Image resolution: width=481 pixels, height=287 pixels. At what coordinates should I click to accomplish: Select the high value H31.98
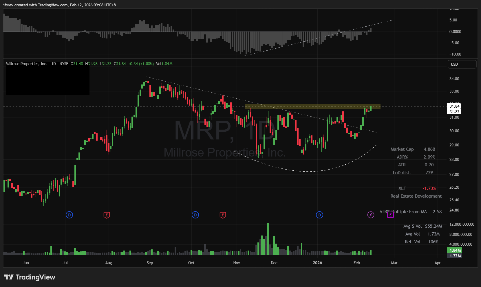click(91, 64)
